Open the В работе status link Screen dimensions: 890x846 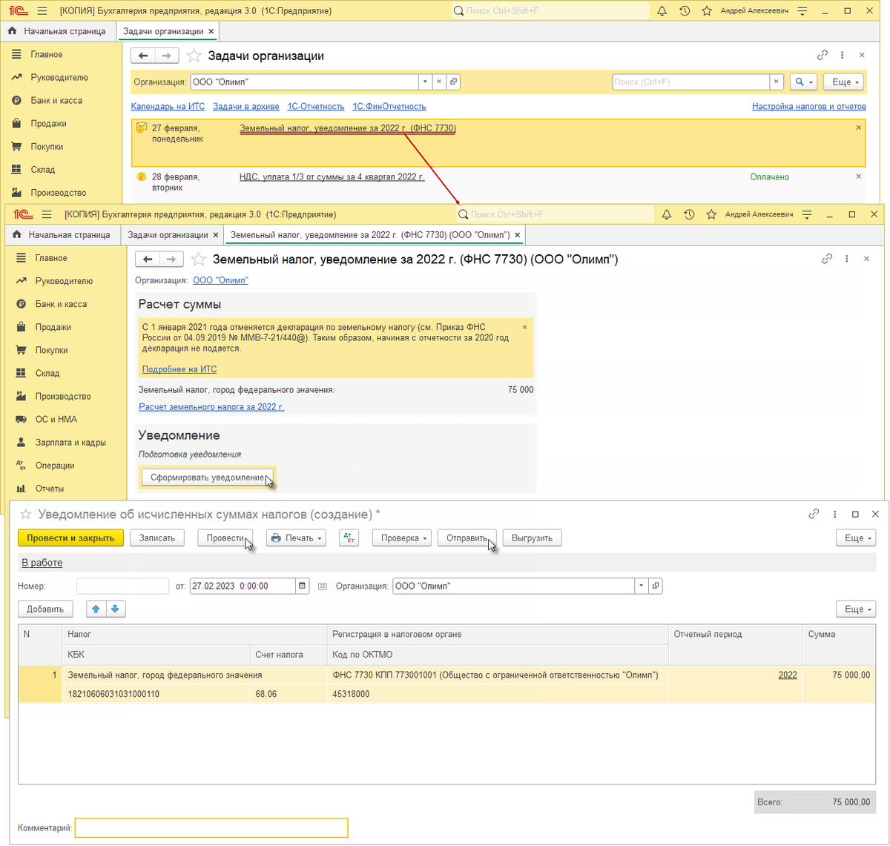(x=42, y=562)
